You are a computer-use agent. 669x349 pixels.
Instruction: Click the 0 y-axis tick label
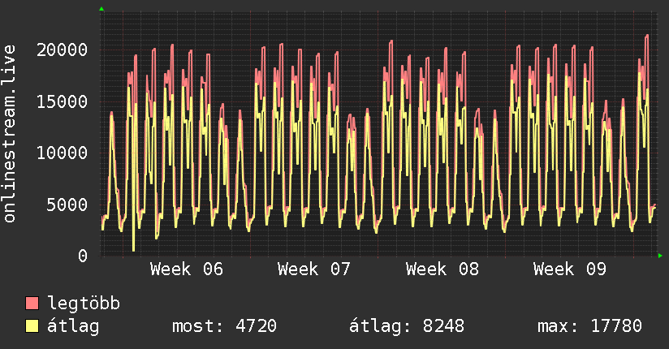pos(83,256)
